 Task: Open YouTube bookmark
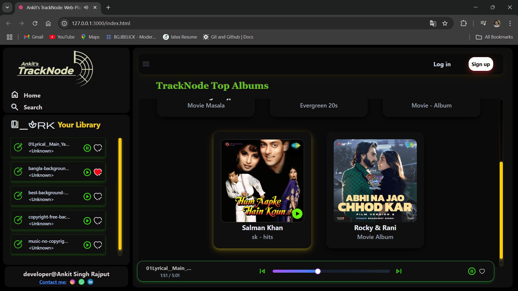62,37
